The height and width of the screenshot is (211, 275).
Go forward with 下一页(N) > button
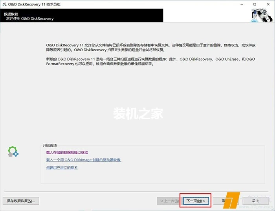[x=196, y=201]
